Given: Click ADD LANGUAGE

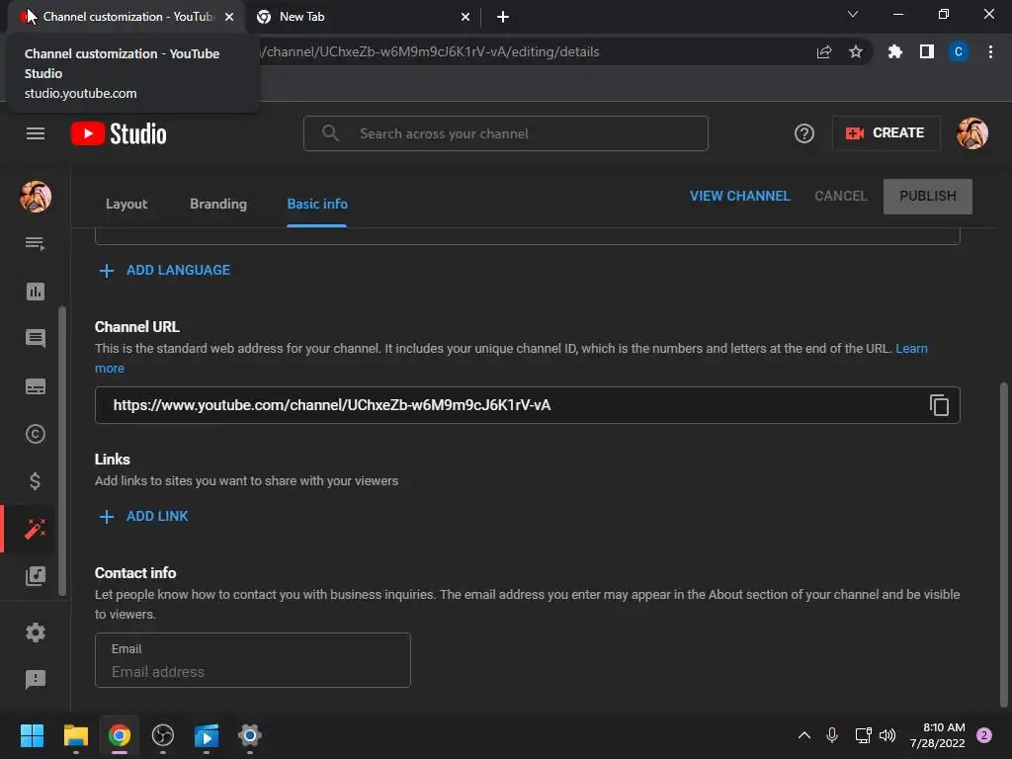Looking at the screenshot, I should pos(165,271).
